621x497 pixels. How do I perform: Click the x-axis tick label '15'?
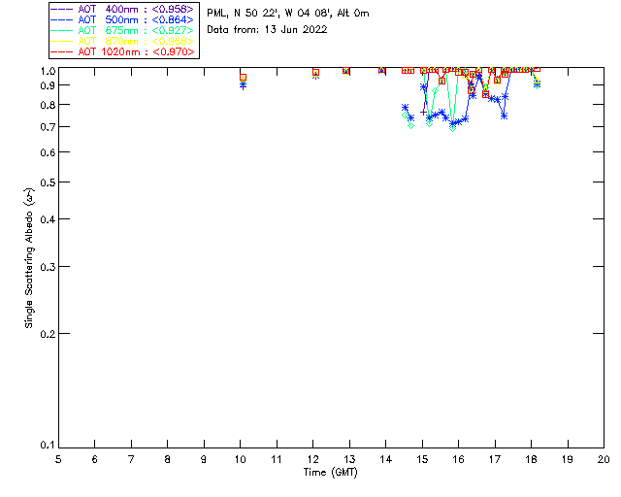tap(422, 459)
